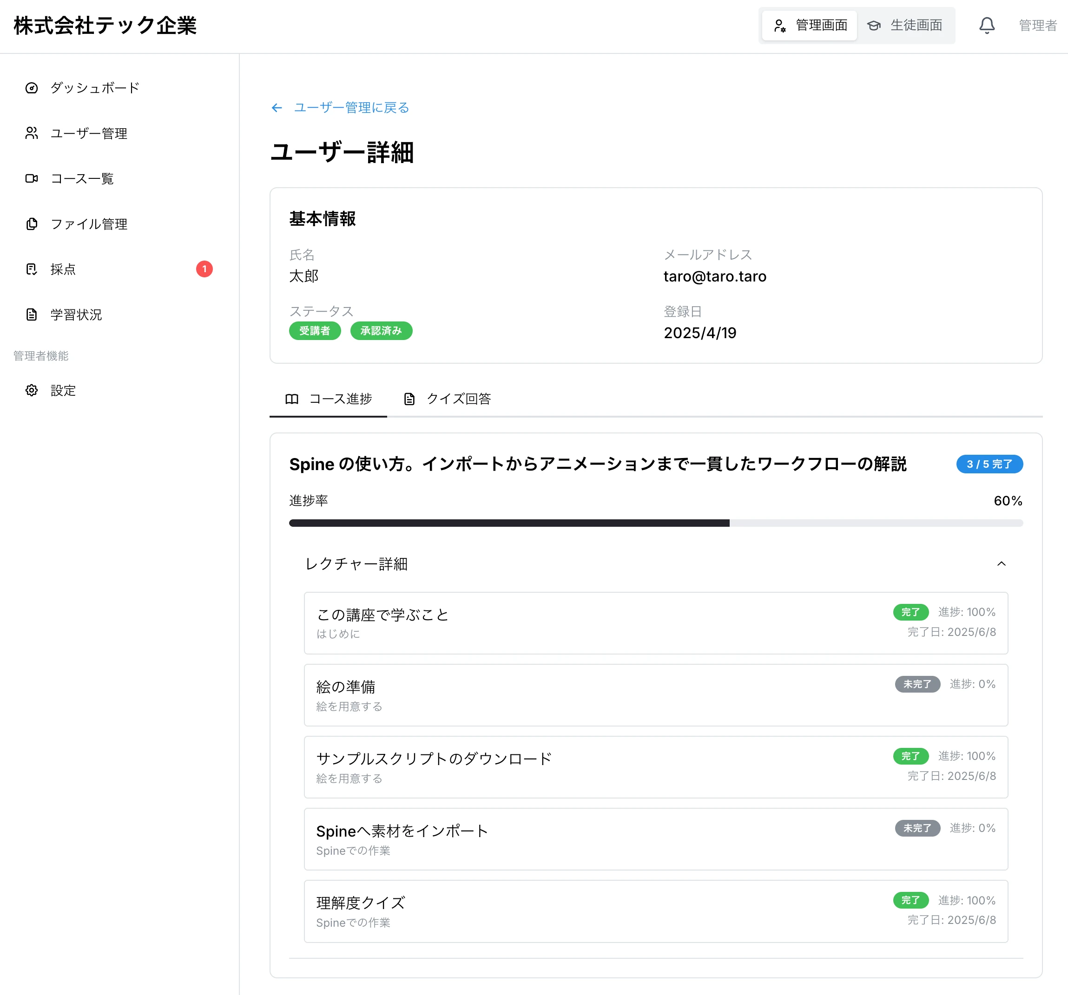This screenshot has height=995, width=1068.
Task: Click 進捗: 0% on 絵の準備 row
Action: point(972,684)
